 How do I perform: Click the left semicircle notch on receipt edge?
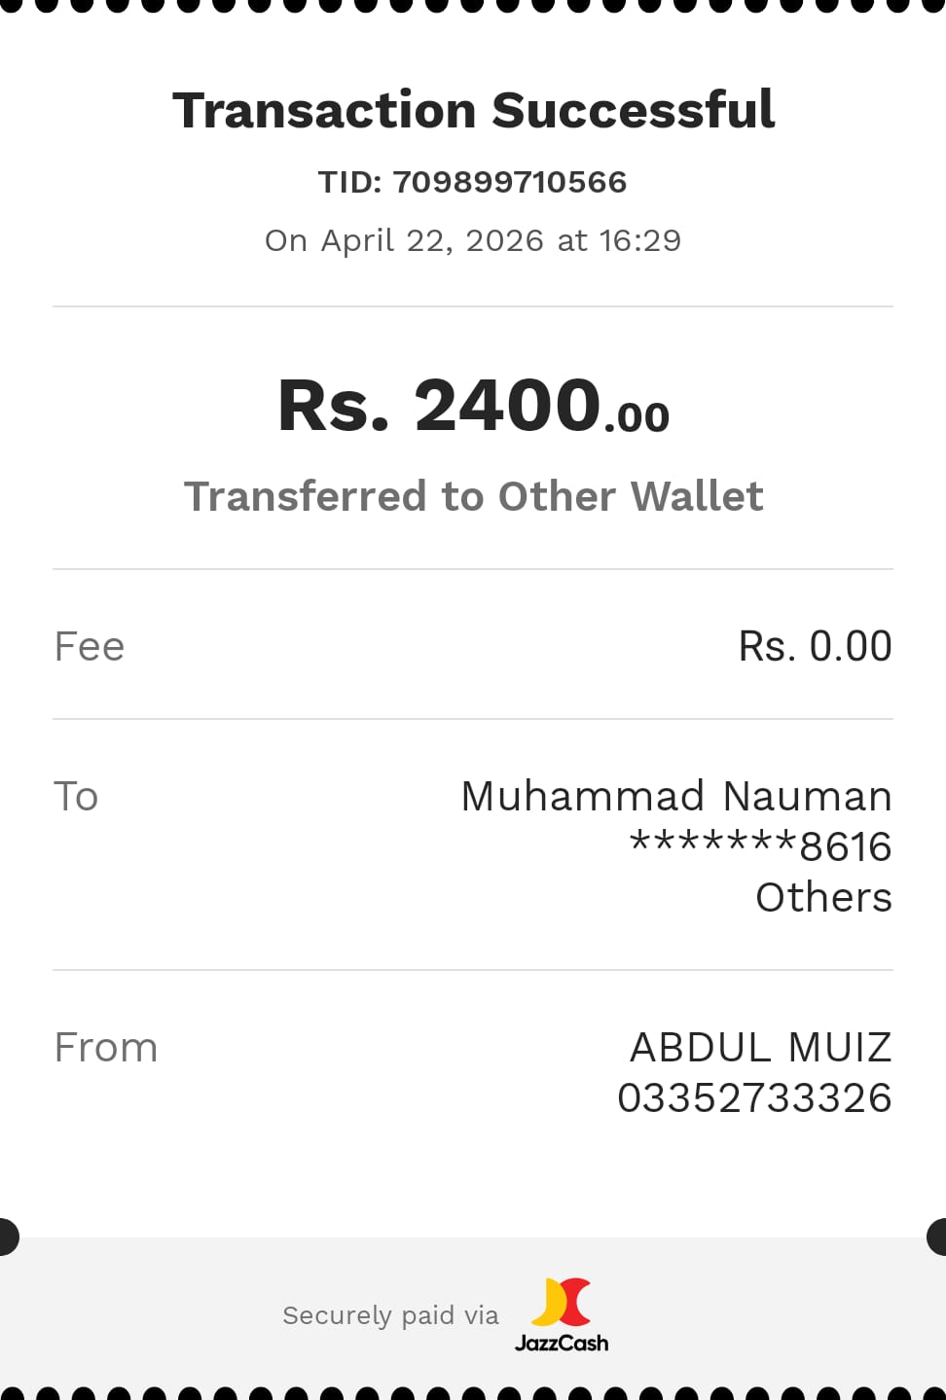click(8, 1237)
